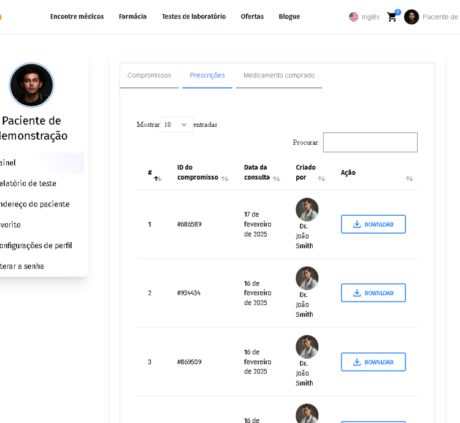Select the Prescrições tab

[207, 75]
